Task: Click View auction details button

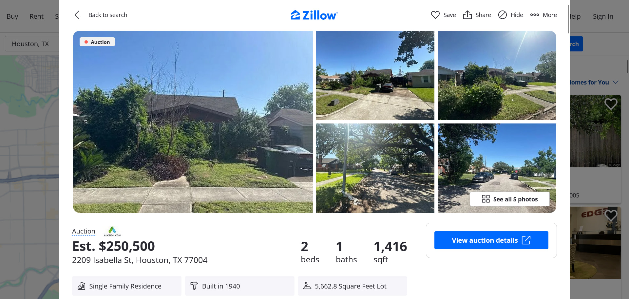Action: pos(491,240)
